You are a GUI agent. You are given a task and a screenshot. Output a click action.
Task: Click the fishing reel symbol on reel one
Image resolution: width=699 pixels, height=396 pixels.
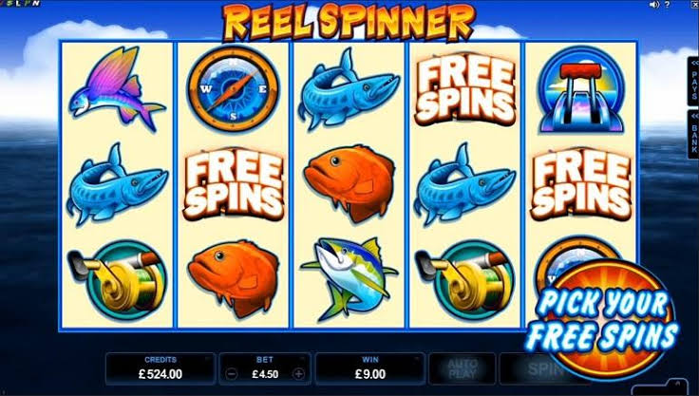tap(117, 278)
